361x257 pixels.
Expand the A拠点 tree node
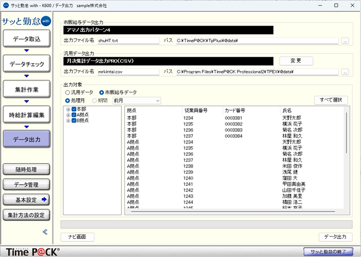tap(68, 115)
